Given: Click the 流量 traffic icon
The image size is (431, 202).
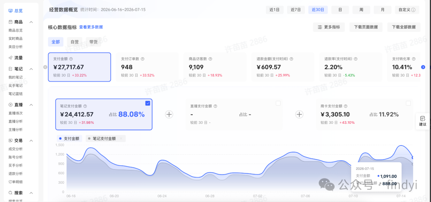Looking at the screenshot, I should [x=10, y=58].
